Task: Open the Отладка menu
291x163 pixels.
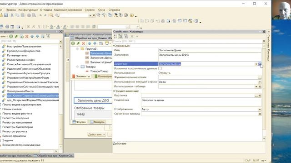Action: (x=46, y=10)
